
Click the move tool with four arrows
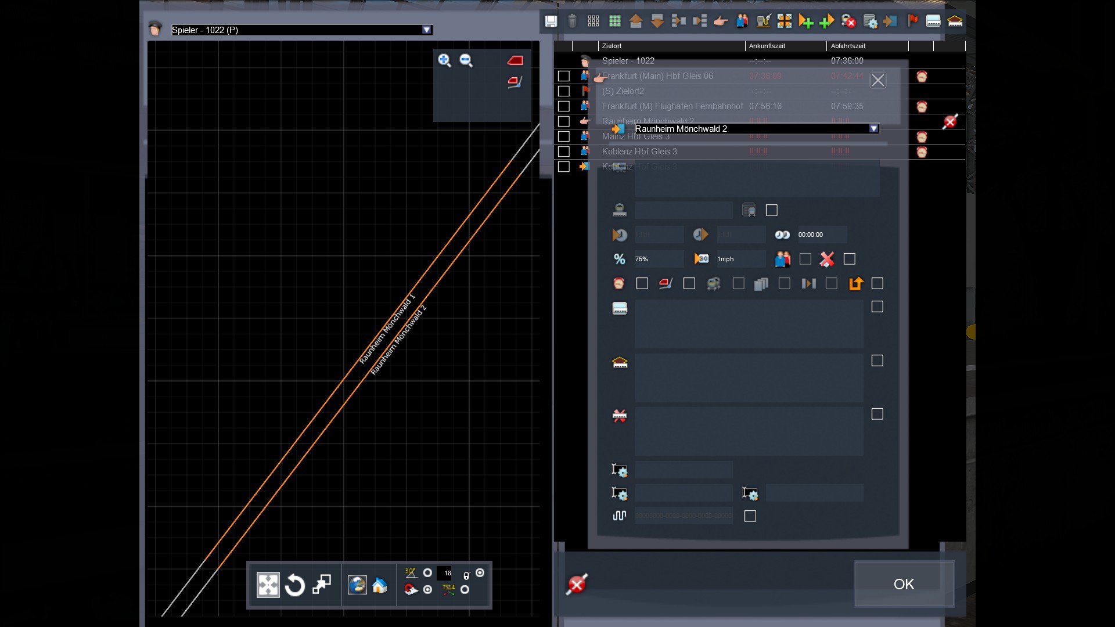(x=268, y=585)
